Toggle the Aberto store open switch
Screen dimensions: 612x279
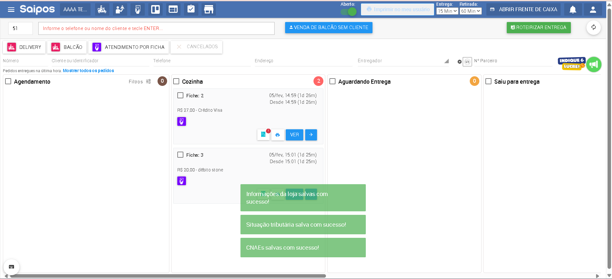pos(348,12)
